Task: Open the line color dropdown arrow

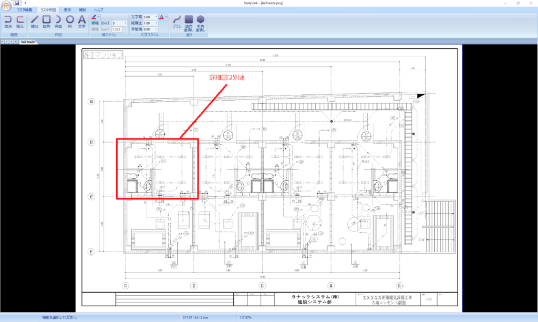Action: [99, 17]
